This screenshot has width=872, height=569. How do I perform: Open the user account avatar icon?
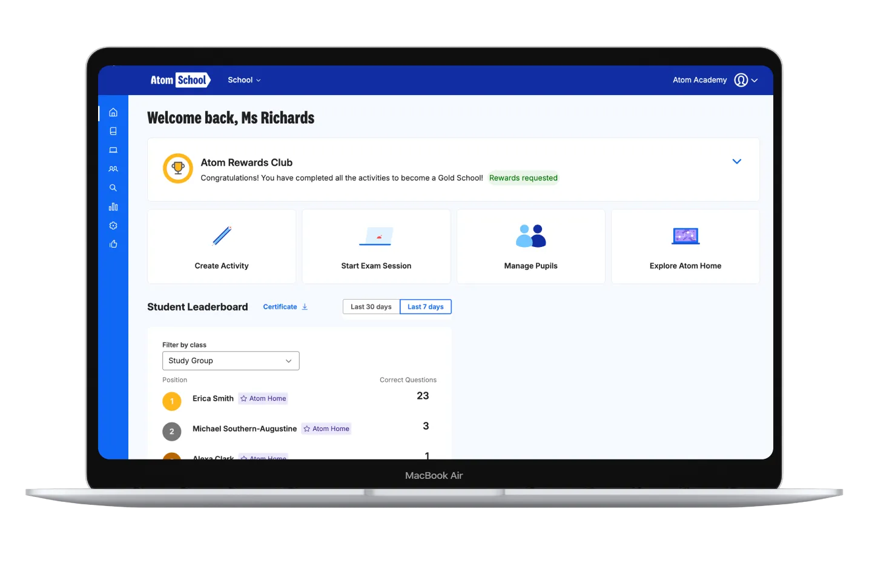[741, 80]
